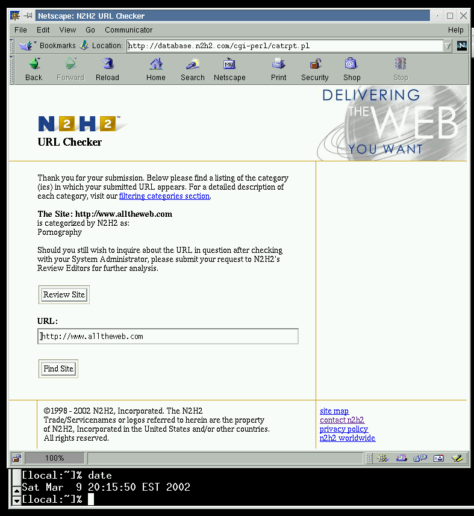This screenshot has width=474, height=516.
Task: Open the View menu
Action: pos(67,30)
